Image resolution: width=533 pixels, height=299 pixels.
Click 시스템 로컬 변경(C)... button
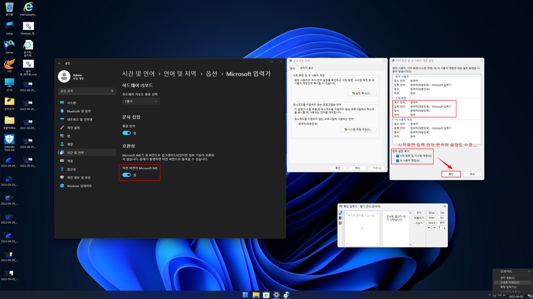coord(358,129)
